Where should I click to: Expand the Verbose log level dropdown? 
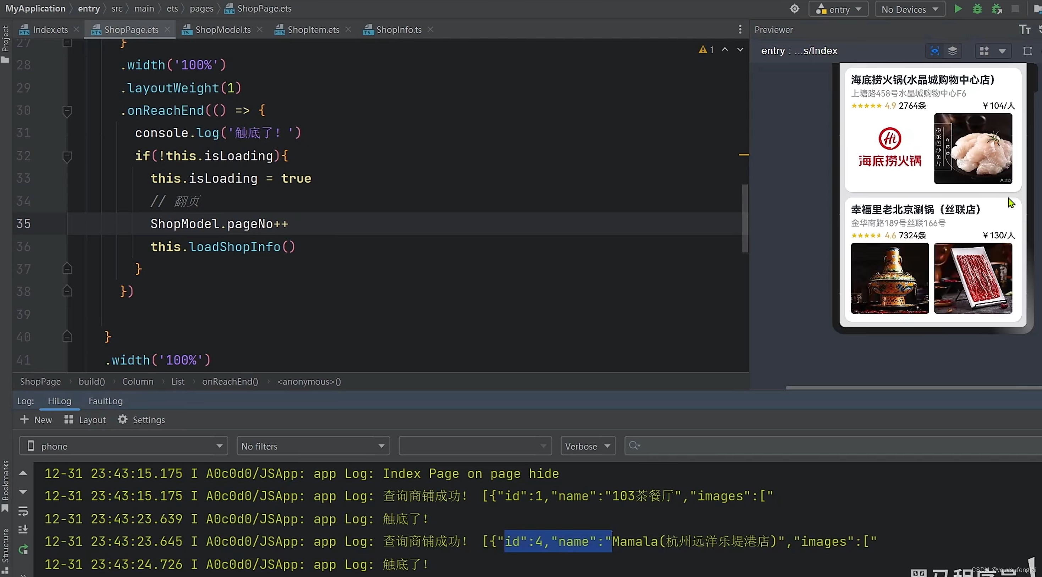pos(588,446)
